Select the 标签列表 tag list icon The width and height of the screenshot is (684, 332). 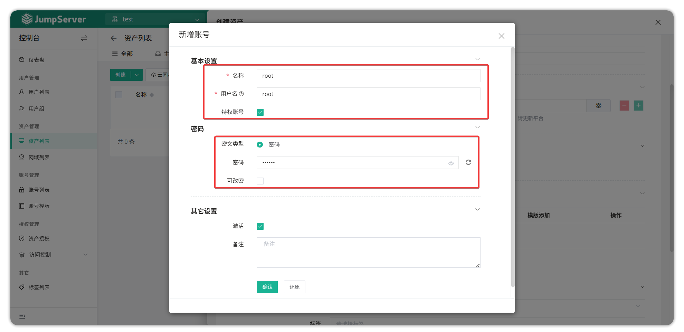tap(22, 287)
